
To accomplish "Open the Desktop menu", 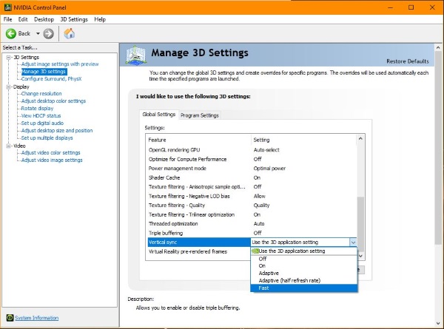I will 44,19.
